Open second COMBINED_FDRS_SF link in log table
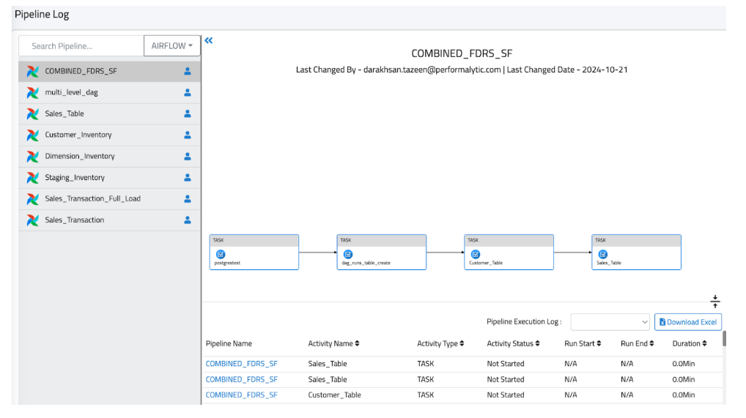Viewport: 746px width, 418px height. coord(241,379)
